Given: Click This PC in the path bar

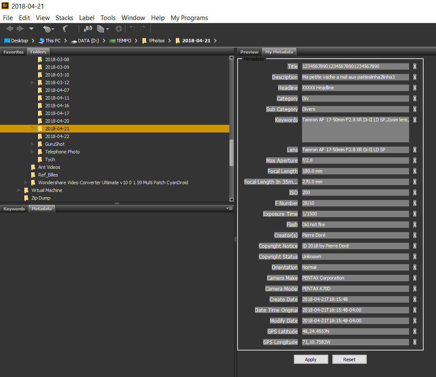Looking at the screenshot, I should coord(50,41).
